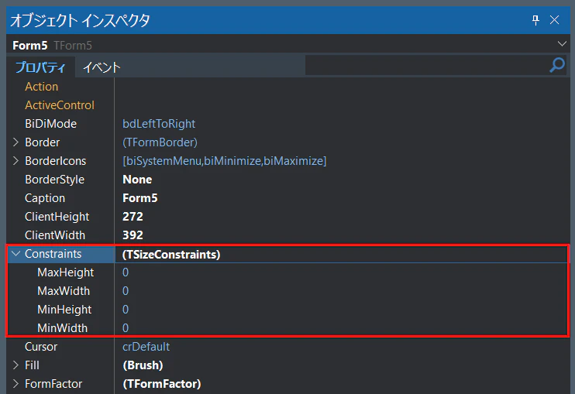The height and width of the screenshot is (394, 575).
Task: Click the search magnifier icon
Action: [x=557, y=65]
